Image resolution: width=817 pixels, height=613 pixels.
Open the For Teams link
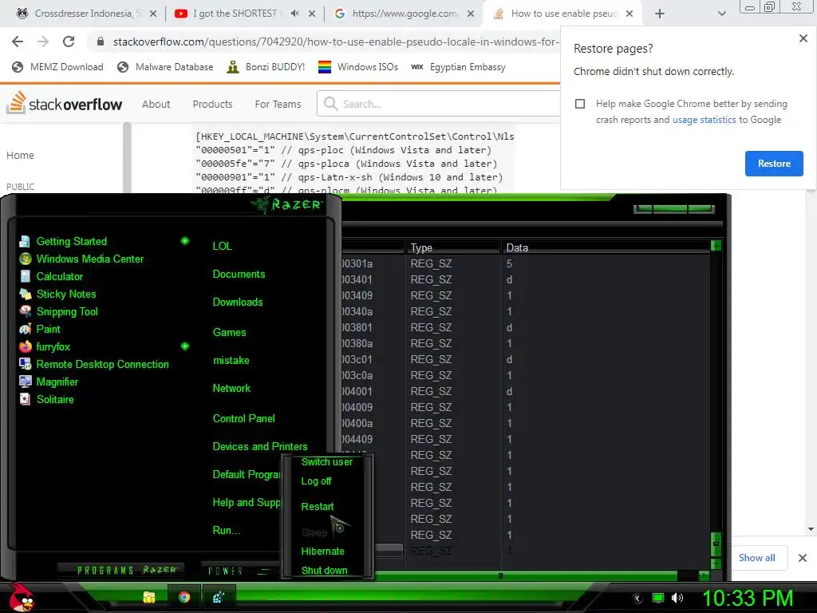[278, 105]
